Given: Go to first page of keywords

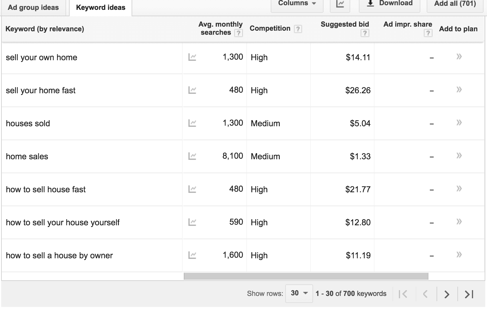Looking at the screenshot, I should coord(403,294).
